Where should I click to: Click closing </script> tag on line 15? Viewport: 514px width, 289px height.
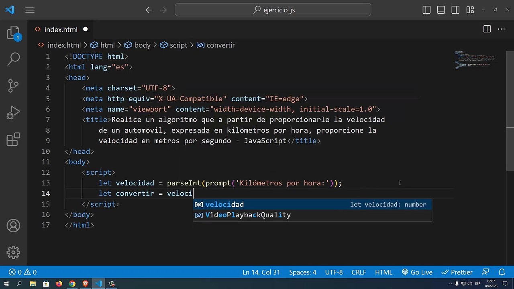101,204
